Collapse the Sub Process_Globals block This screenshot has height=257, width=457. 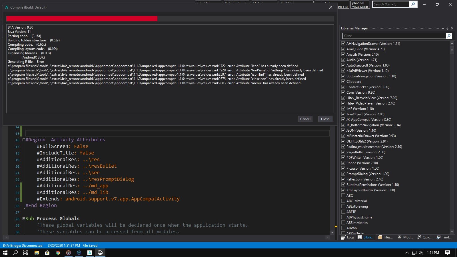24,219
